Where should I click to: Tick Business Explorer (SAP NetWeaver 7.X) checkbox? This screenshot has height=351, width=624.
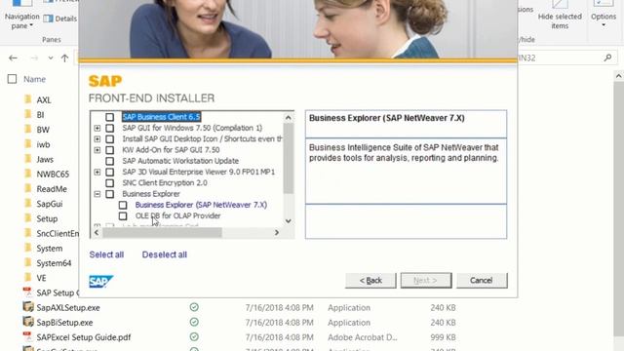click(x=123, y=205)
